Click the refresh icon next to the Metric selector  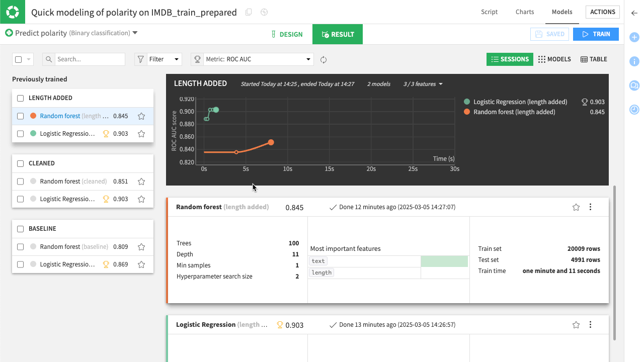coord(324,60)
